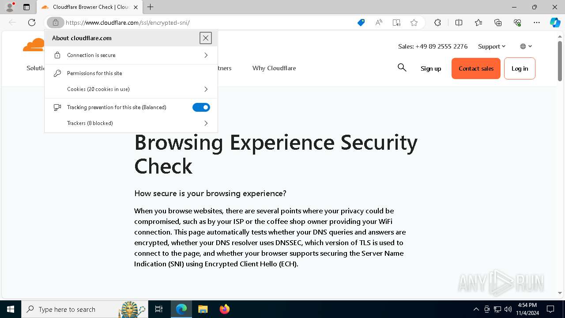The image size is (565, 318).
Task: Click the browser back arrow
Action: coord(12,23)
